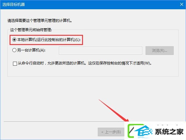Screen dimensions: 186x140
Task: Click the 请选择需要这个管理单元管理的计算机 instruction text
Action: tap(40, 21)
